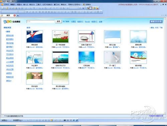Click the New document icon in the toolbar
Image resolution: width=167 pixels, height=126 pixels.
point(3,8)
